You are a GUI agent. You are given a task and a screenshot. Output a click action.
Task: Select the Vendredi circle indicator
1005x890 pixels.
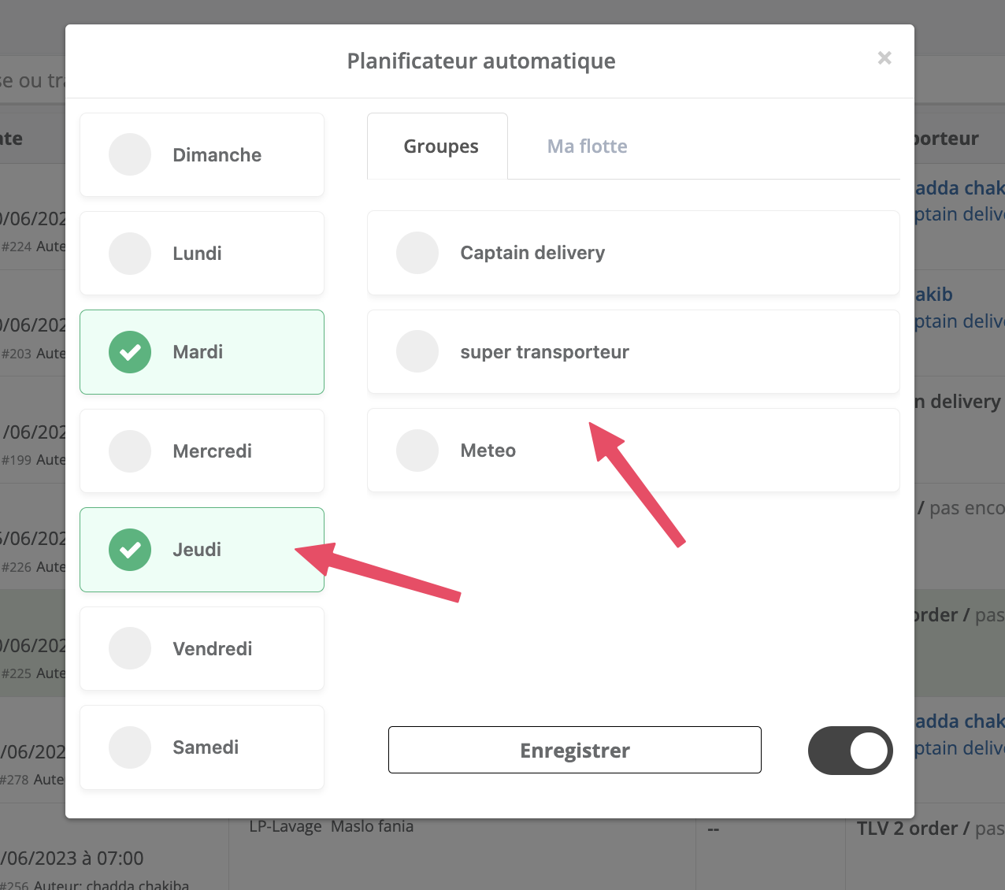tap(130, 648)
